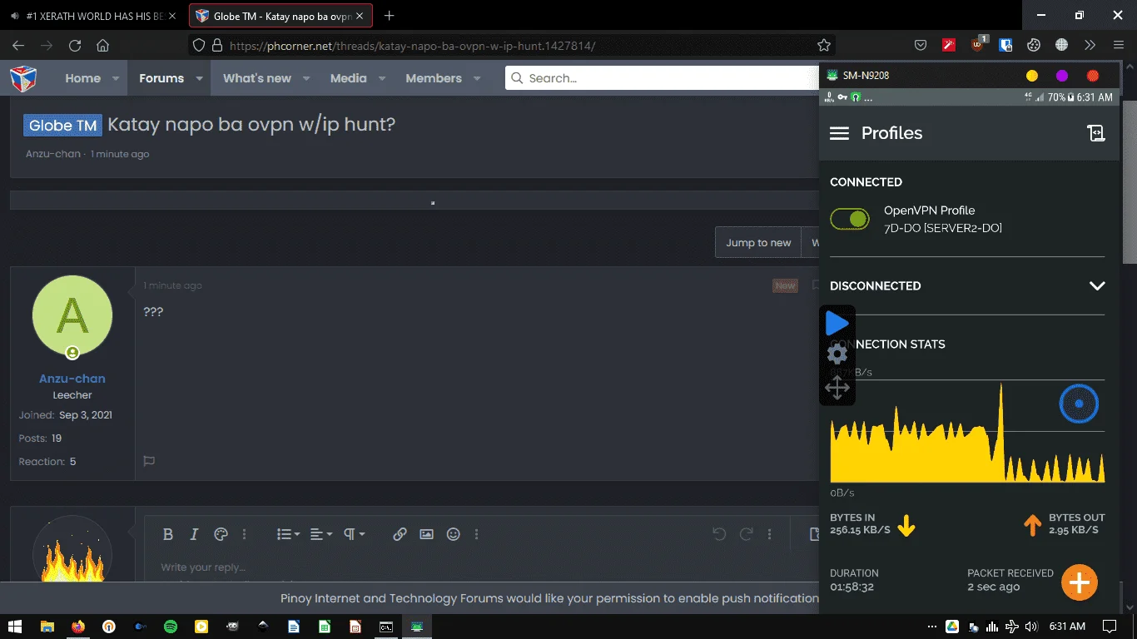
Task: Open the OpenVPN hamburger menu
Action: click(839, 133)
